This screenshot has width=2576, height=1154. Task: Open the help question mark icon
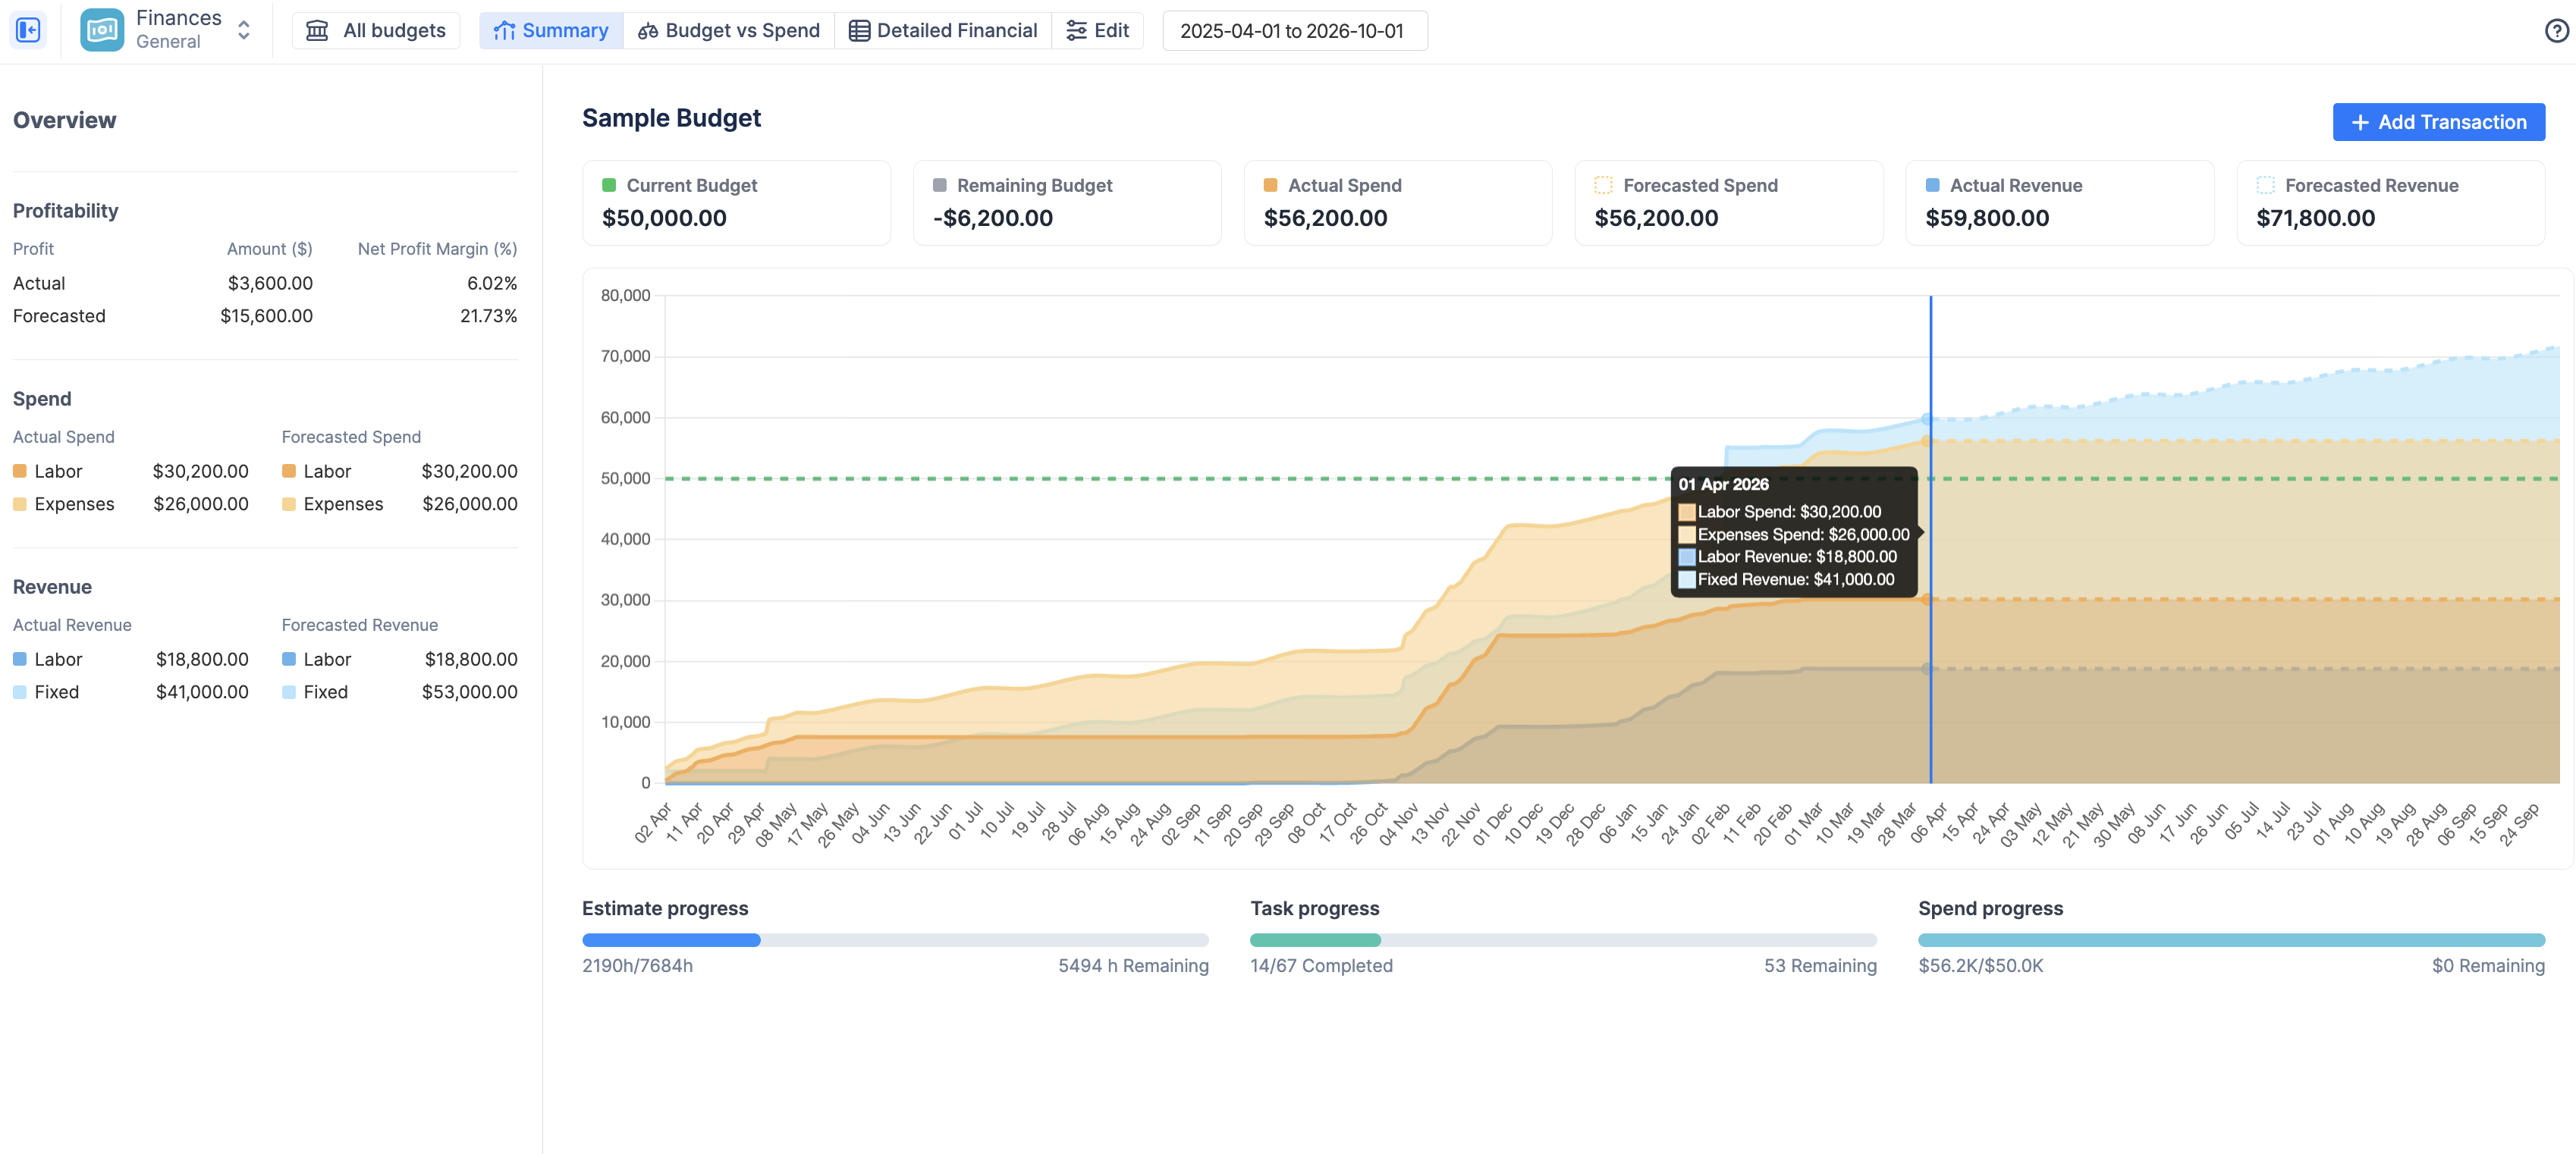click(x=2556, y=31)
